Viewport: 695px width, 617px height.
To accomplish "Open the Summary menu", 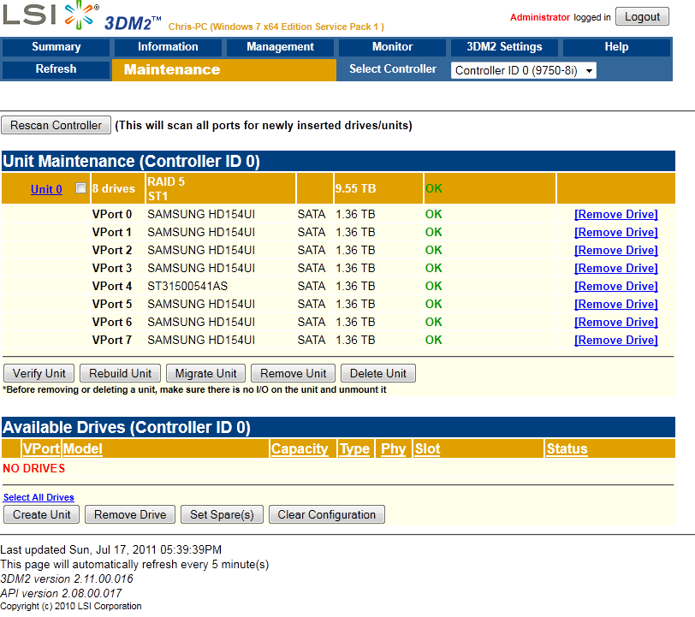I will point(56,47).
